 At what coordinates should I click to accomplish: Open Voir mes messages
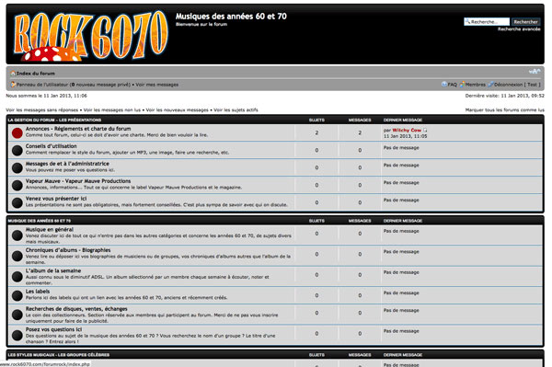157,85
